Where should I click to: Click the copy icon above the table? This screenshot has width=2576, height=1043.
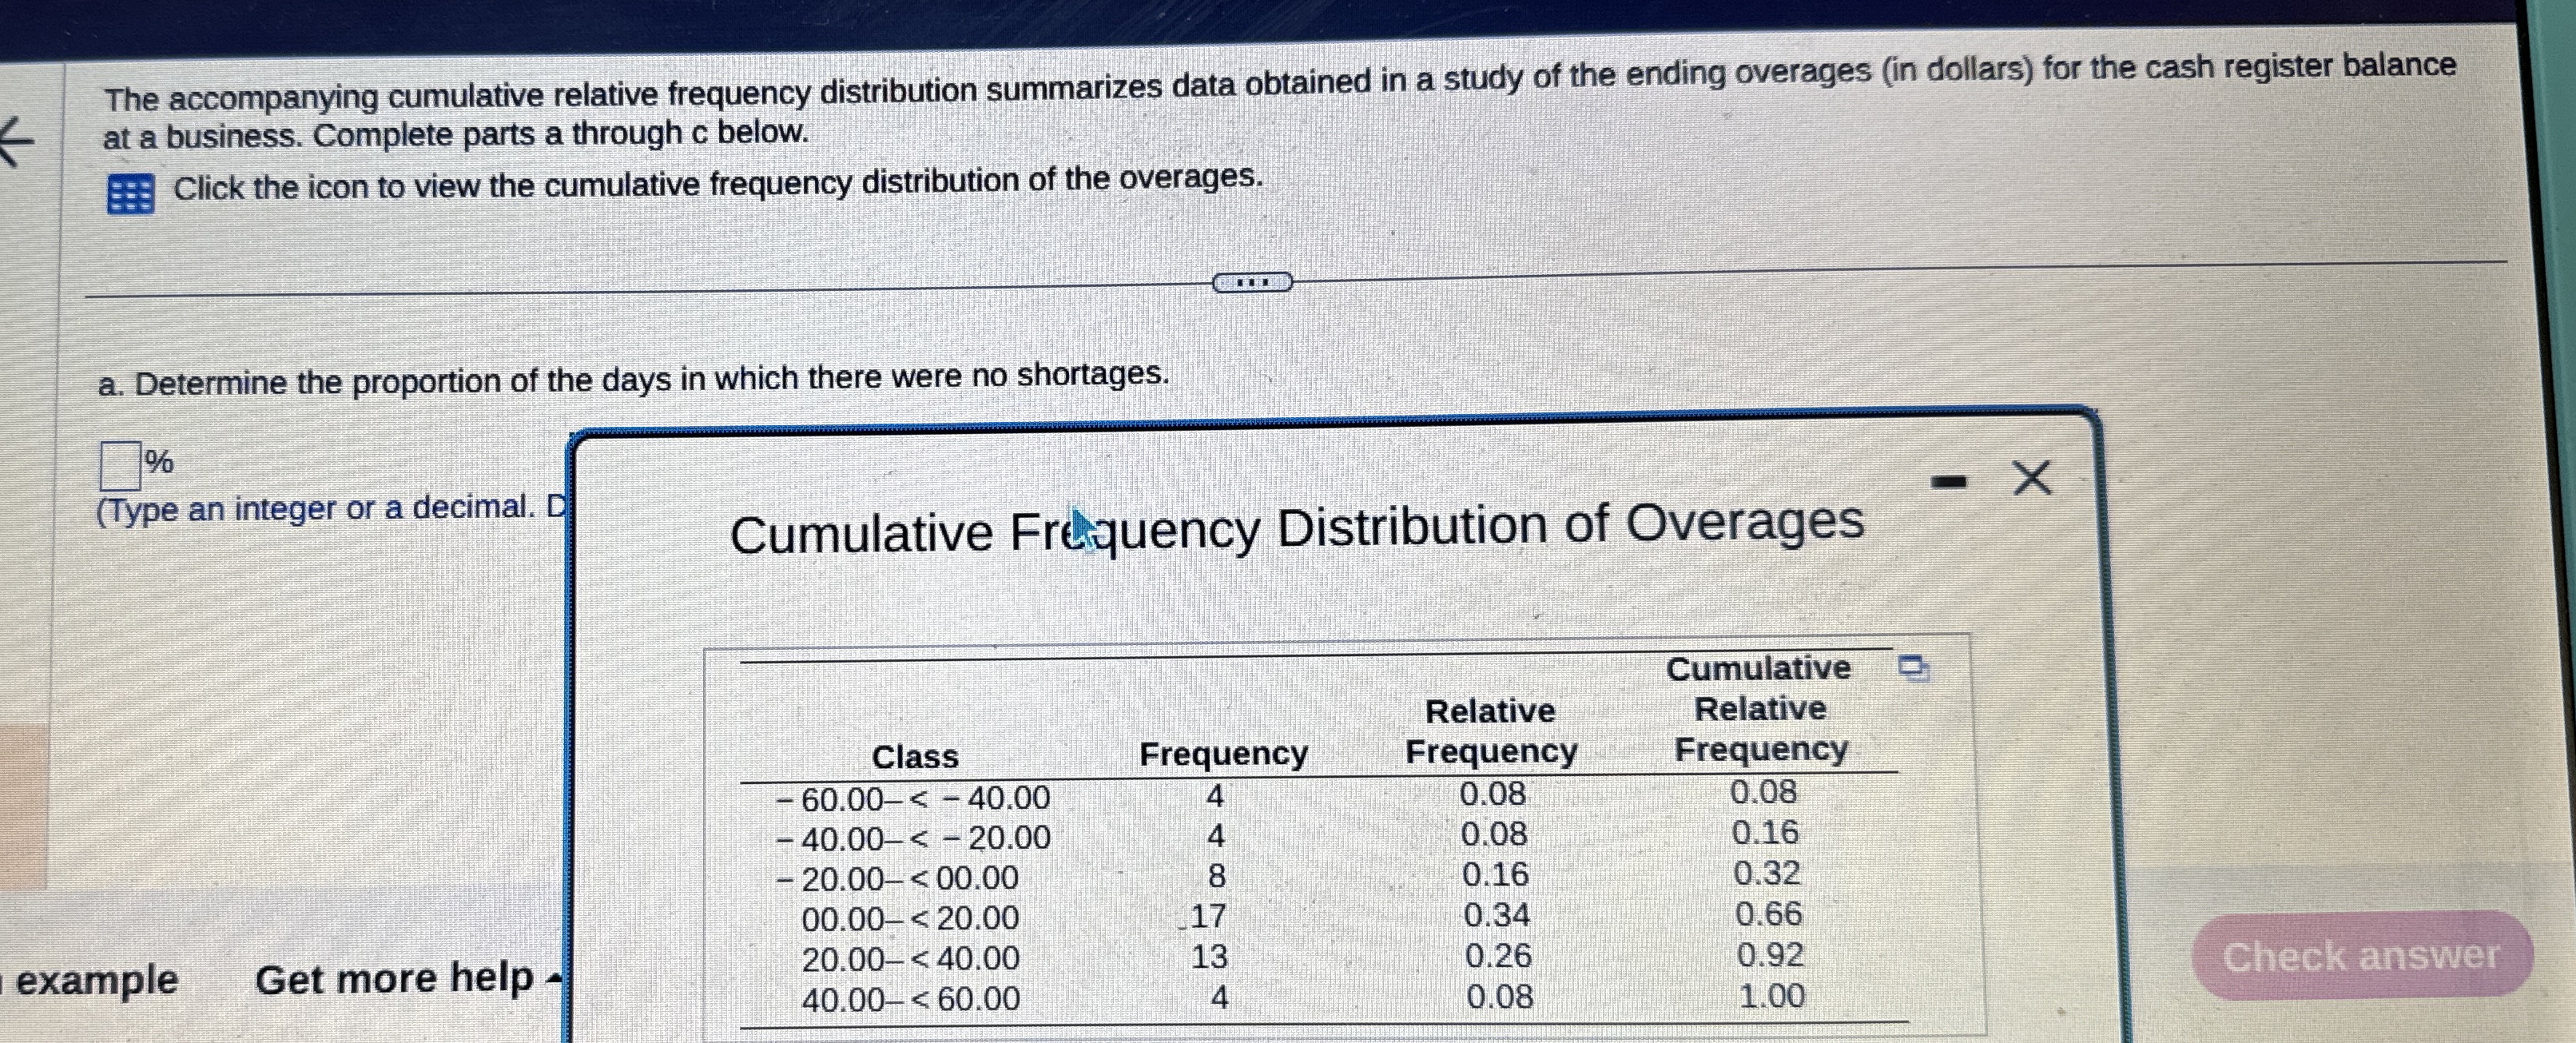1913,668
